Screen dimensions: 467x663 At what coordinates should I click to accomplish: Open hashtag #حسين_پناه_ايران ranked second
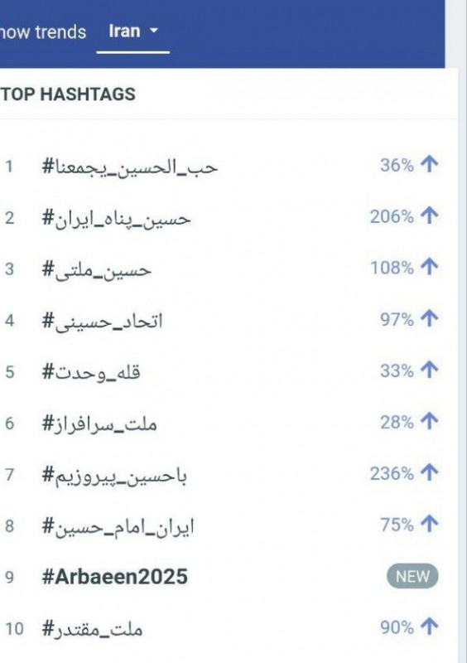pyautogui.click(x=116, y=219)
